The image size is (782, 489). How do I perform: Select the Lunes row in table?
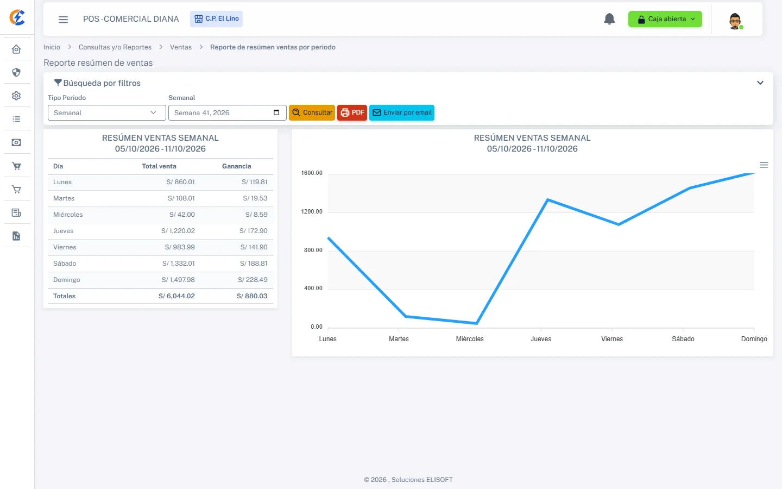(160, 182)
